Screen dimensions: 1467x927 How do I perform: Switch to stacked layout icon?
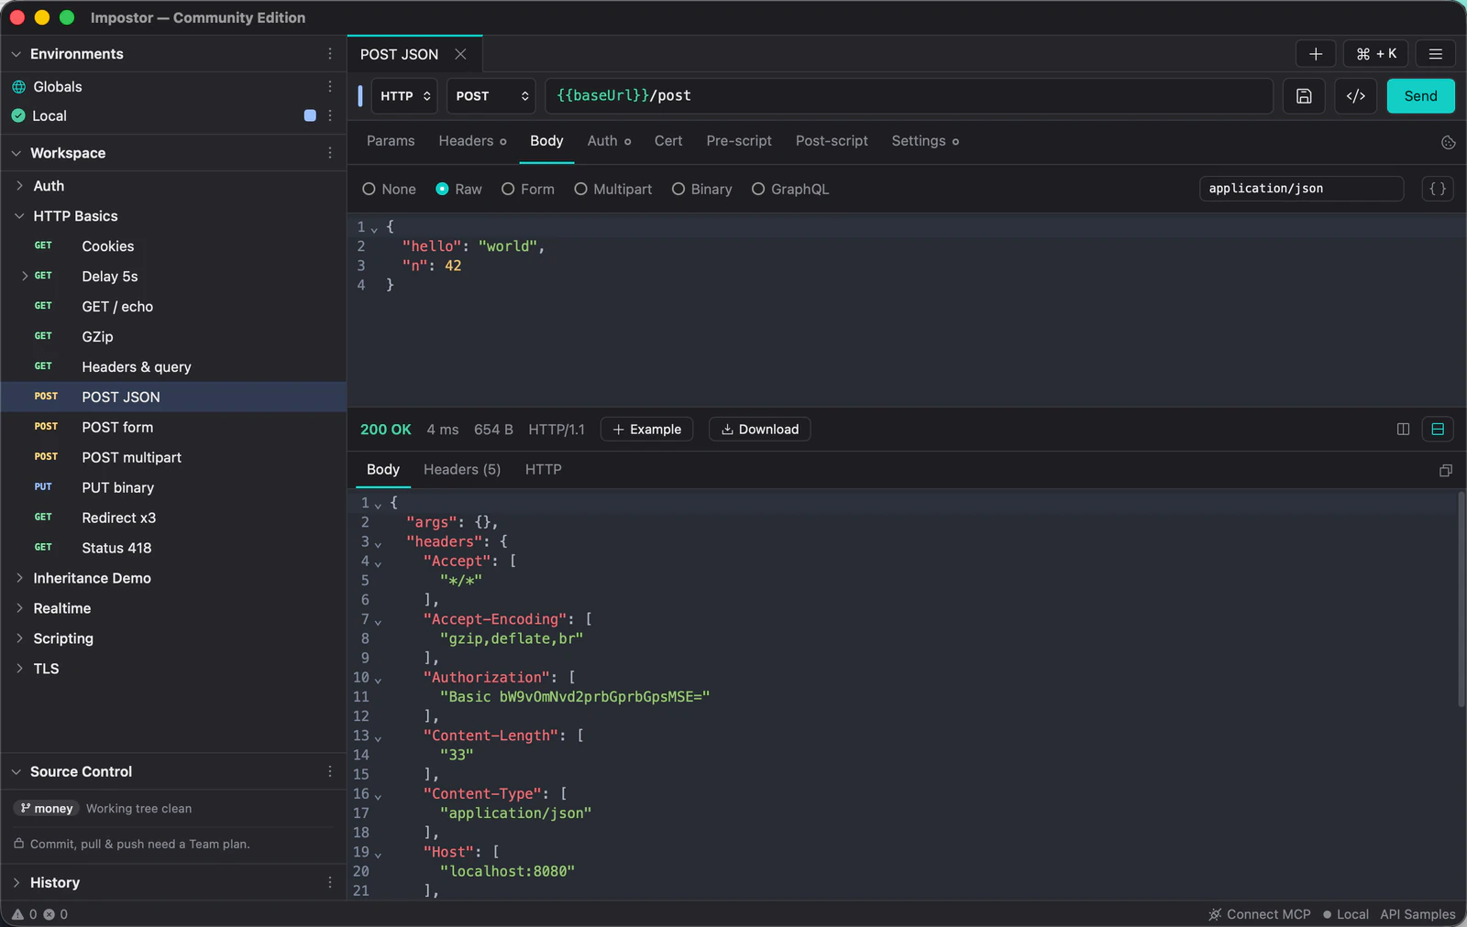pos(1438,429)
